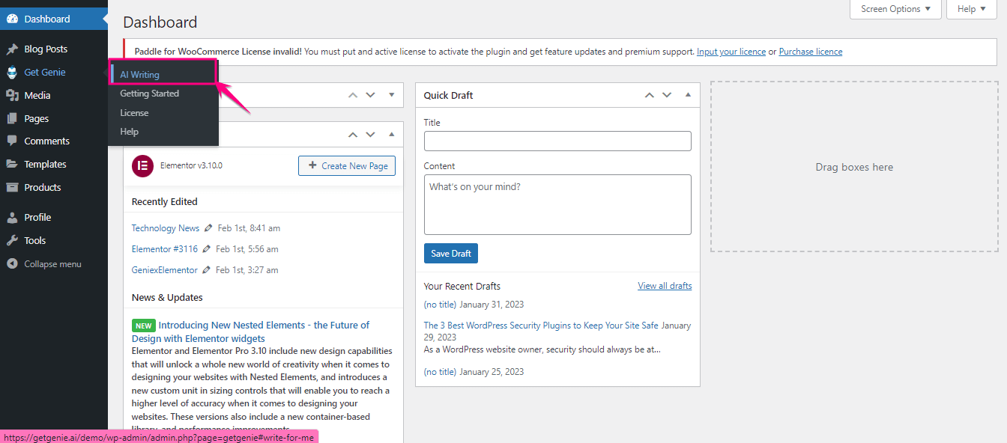Open Introducing New Nested Elements article

pos(251,332)
